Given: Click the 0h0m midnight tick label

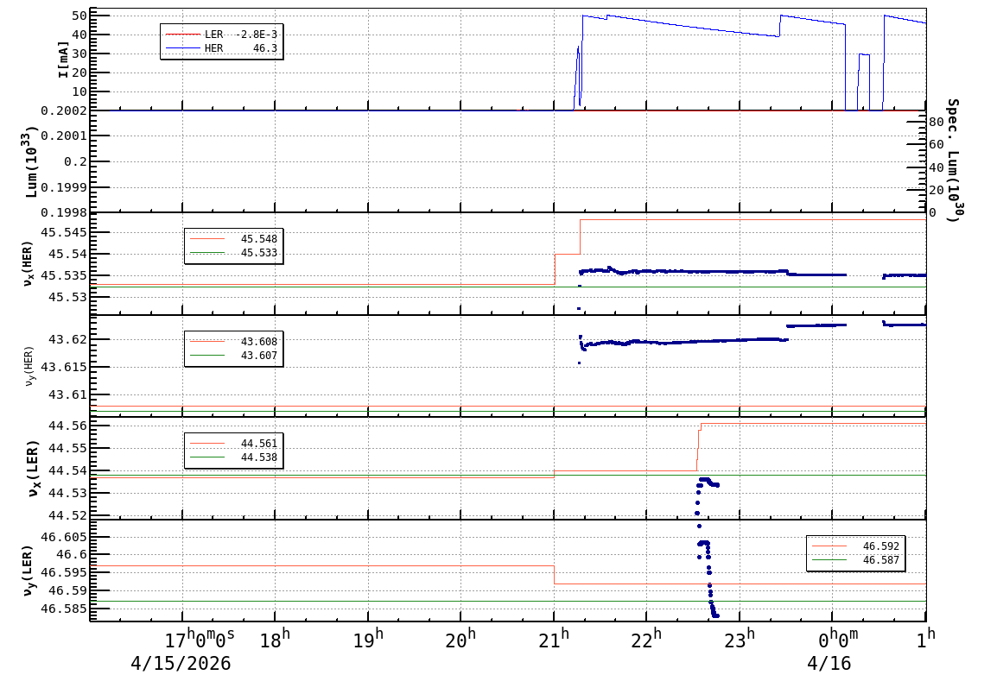Looking at the screenshot, I should (838, 639).
